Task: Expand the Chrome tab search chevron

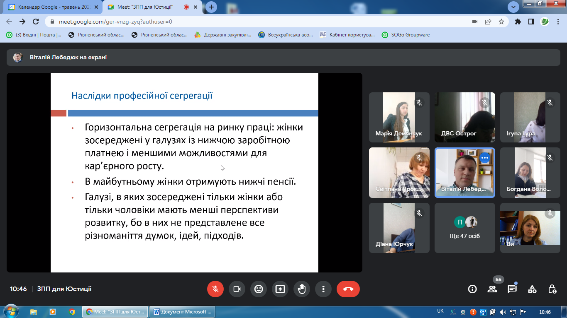Action: point(513,7)
